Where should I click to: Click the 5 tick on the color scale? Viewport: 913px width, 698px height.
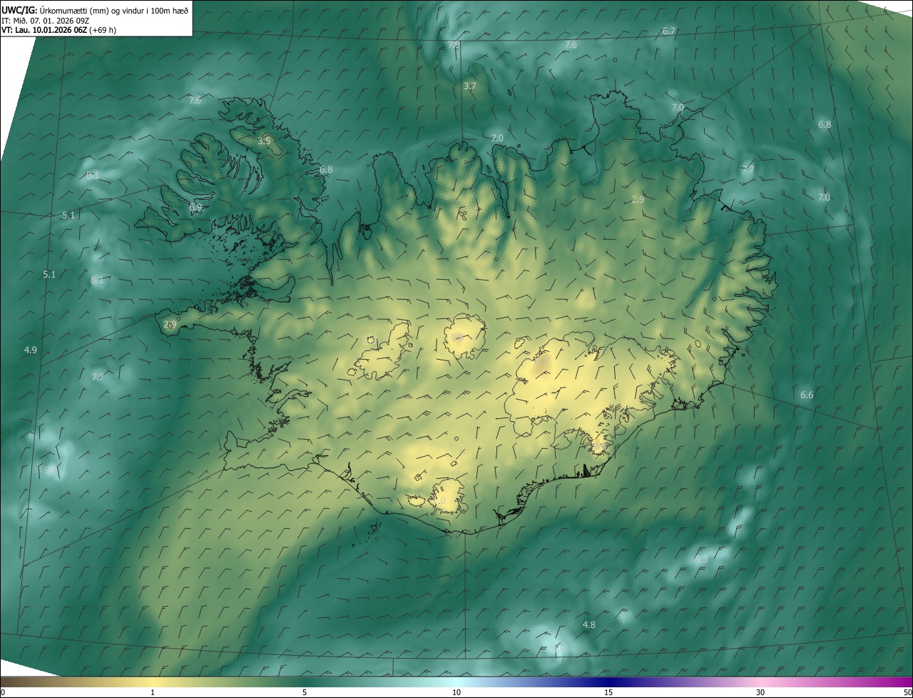pyautogui.click(x=305, y=692)
